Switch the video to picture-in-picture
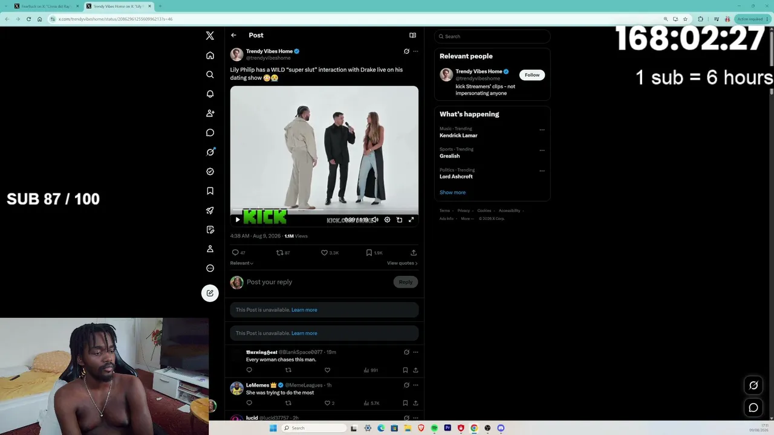This screenshot has height=435, width=774. click(399, 220)
